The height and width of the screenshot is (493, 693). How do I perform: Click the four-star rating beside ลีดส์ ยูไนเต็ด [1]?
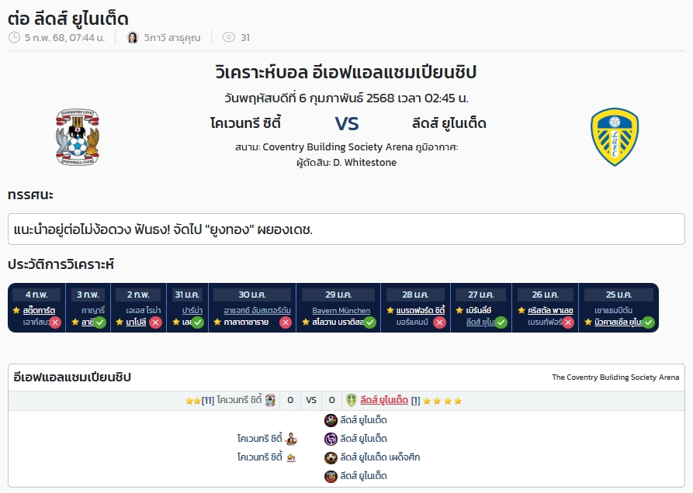[x=442, y=401]
